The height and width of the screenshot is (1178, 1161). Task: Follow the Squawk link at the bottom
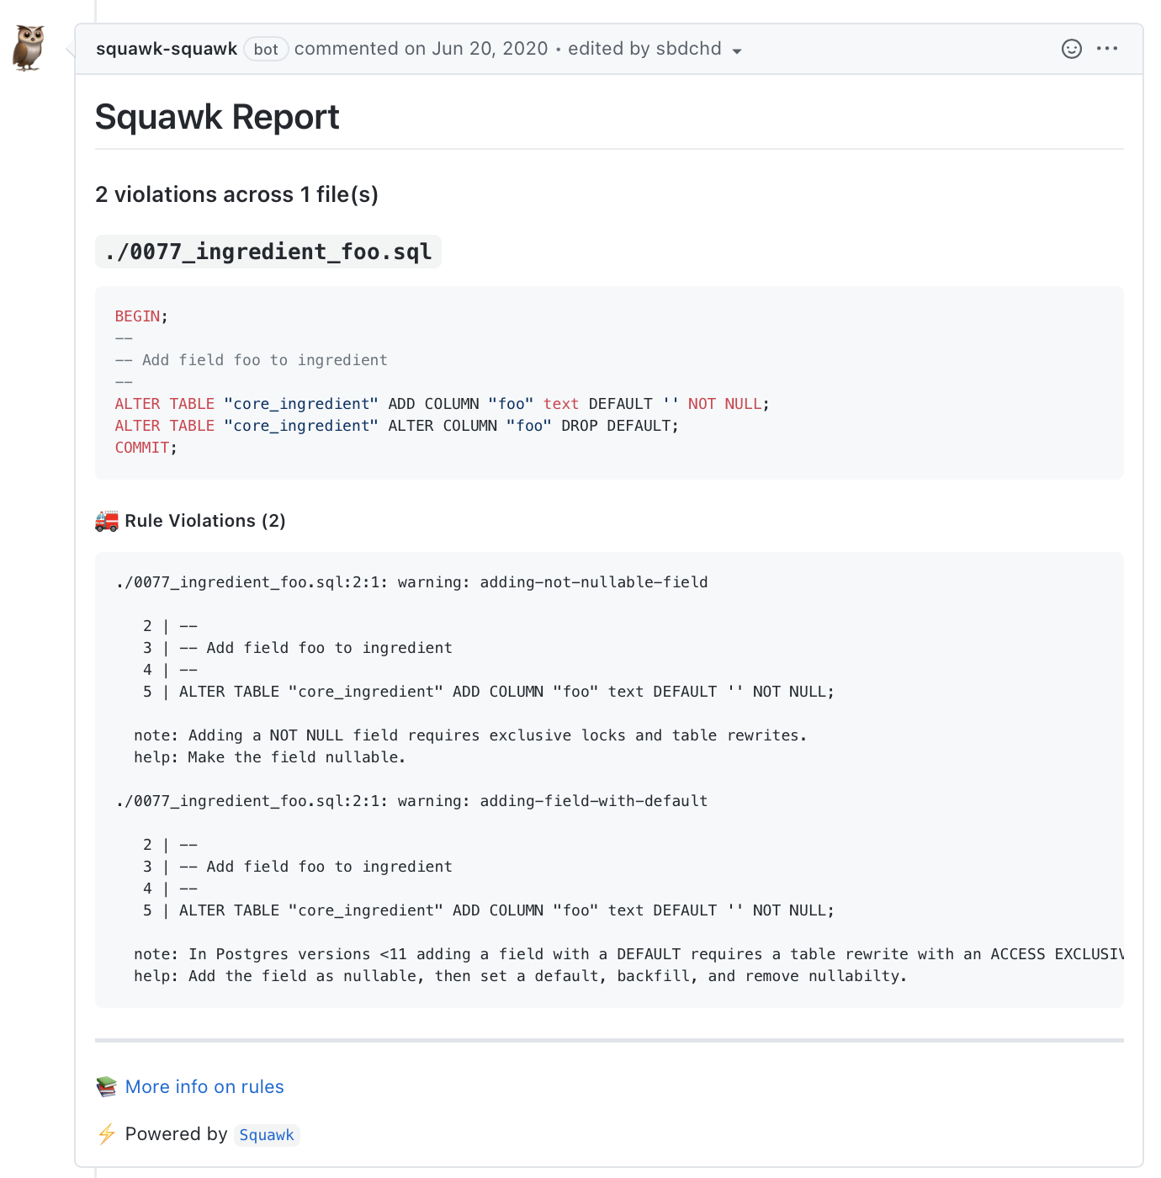(267, 1134)
